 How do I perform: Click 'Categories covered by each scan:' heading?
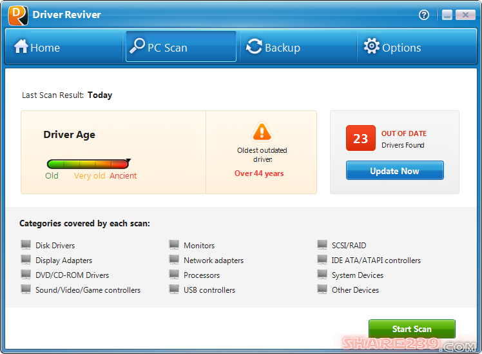(84, 223)
